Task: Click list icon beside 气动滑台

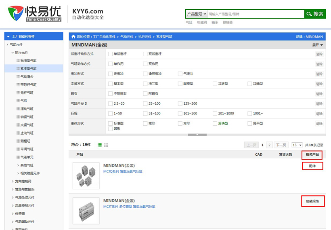Action: tap(18, 76)
